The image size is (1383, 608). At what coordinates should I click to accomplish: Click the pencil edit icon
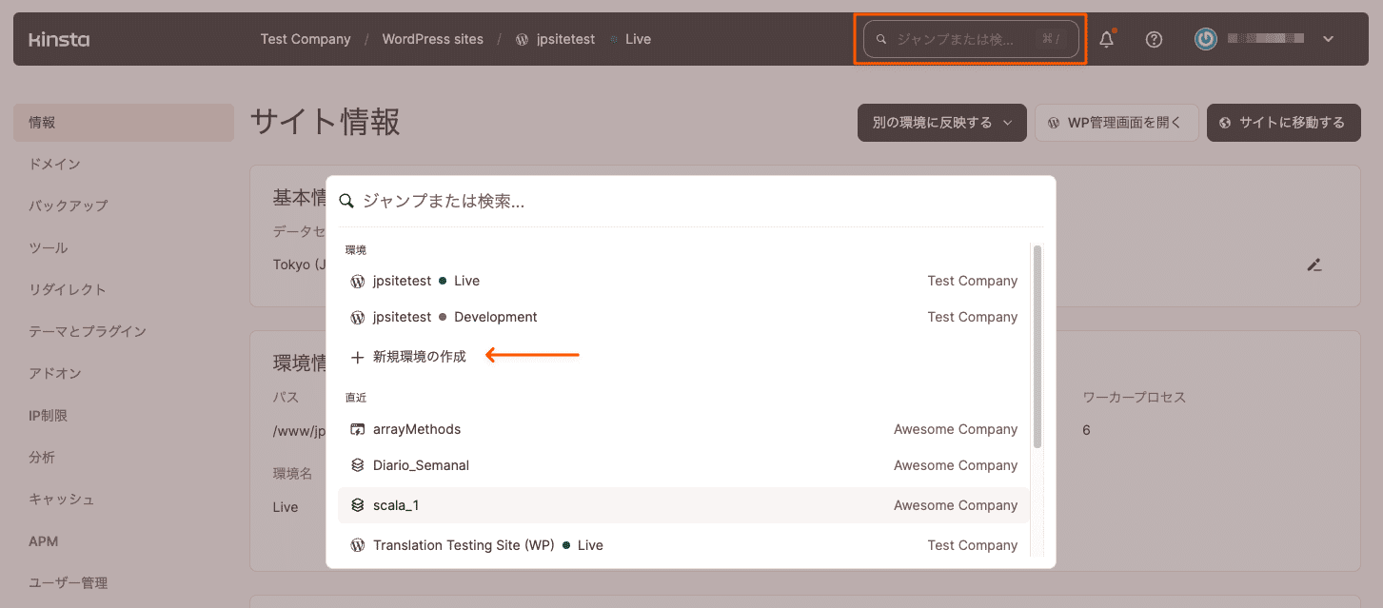(x=1314, y=265)
